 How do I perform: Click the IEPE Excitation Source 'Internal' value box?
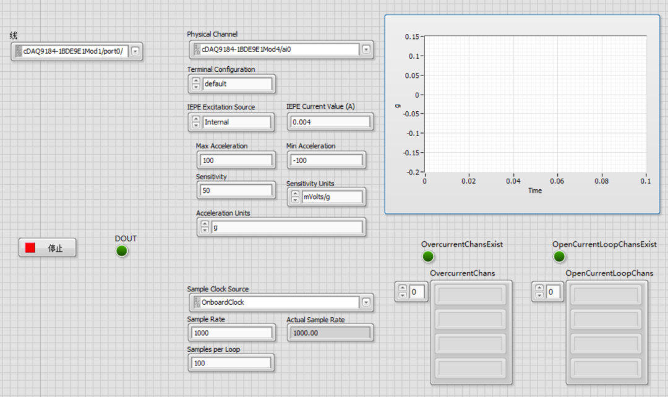(x=236, y=122)
